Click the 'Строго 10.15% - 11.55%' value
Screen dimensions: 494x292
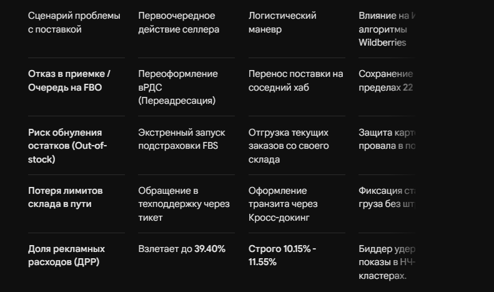click(x=282, y=255)
